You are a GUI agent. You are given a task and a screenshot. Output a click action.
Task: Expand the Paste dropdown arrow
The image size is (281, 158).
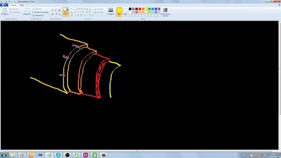[5, 16]
